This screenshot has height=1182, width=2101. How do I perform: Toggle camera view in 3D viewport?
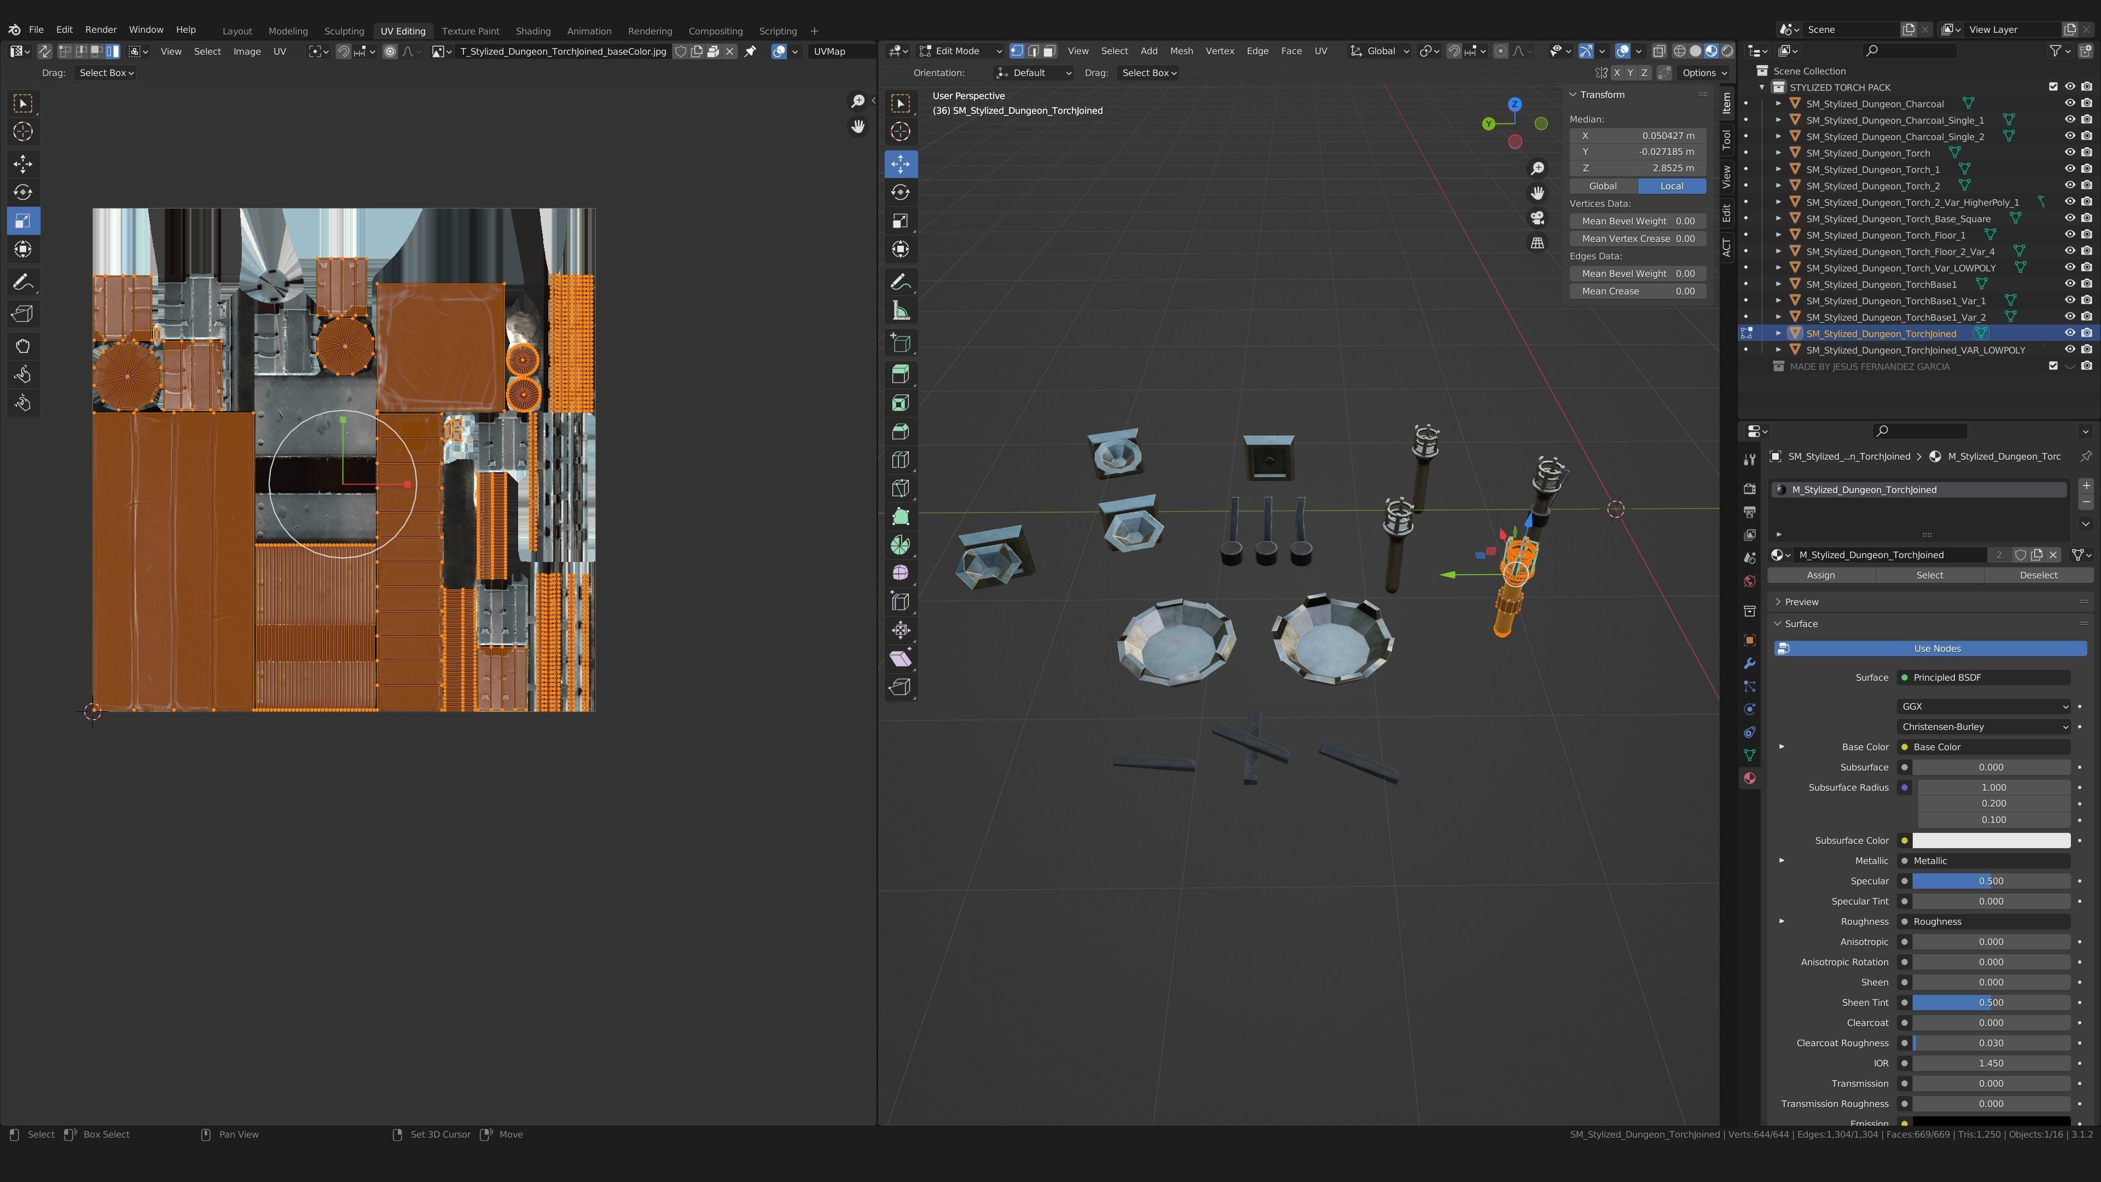[1537, 218]
